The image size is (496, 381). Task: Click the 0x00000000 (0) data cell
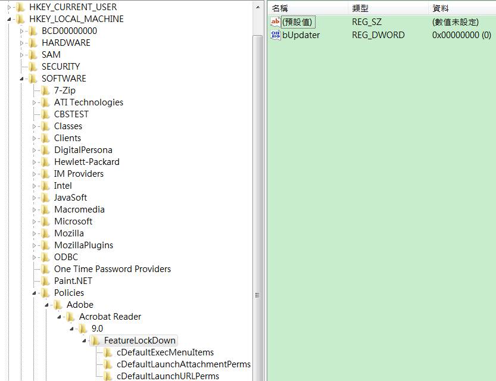tap(461, 35)
